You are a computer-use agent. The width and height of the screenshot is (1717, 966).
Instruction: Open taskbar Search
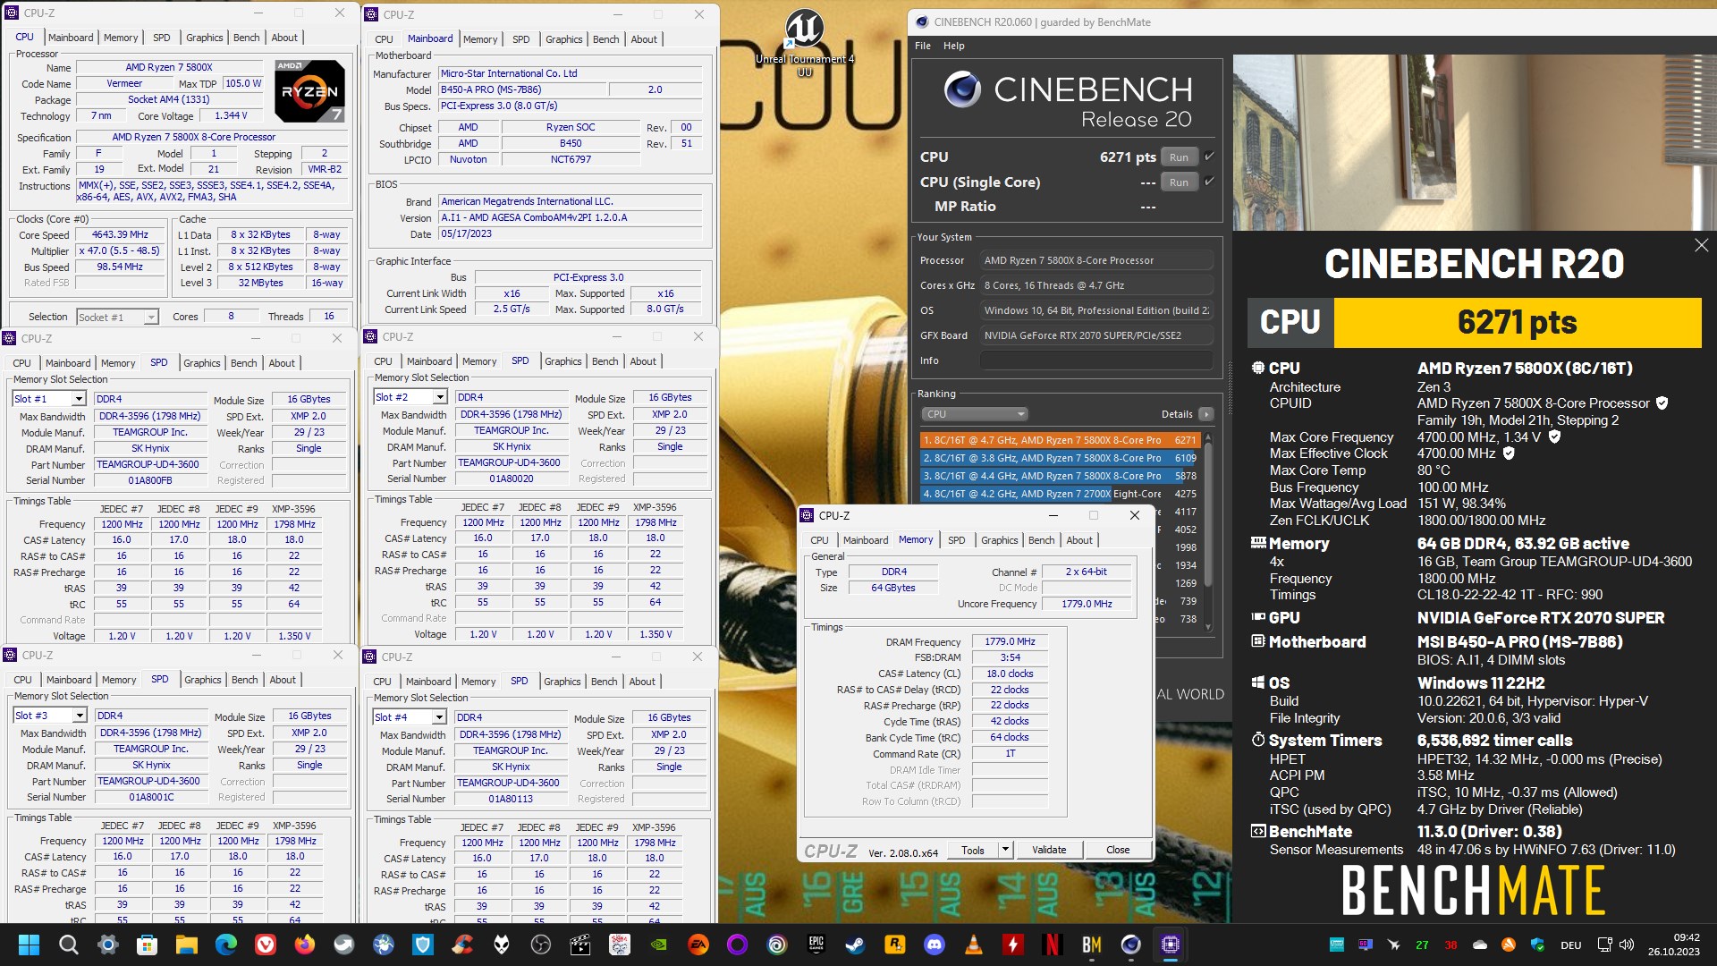point(68,945)
